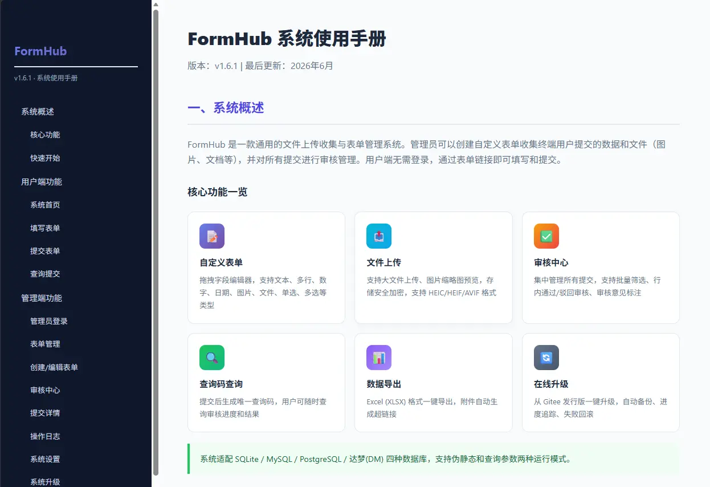Click the 集中管理所有提交 audit description
Screen dimensions: 710x487
pos(597,286)
